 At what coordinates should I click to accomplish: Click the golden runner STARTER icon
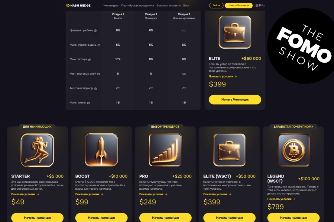pyautogui.click(x=37, y=150)
